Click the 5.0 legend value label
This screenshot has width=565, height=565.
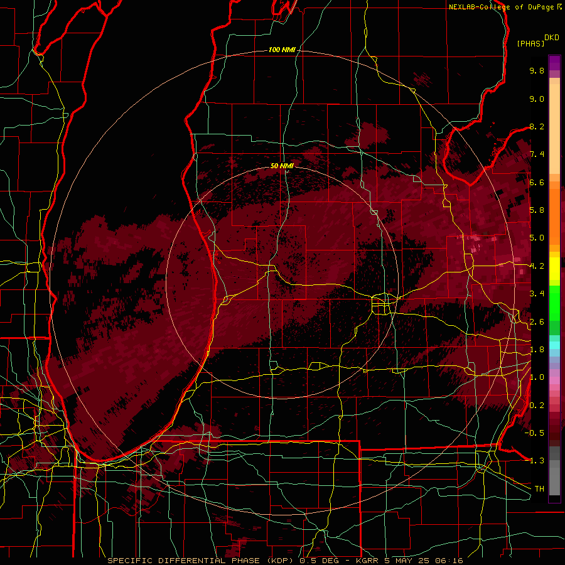coord(537,238)
